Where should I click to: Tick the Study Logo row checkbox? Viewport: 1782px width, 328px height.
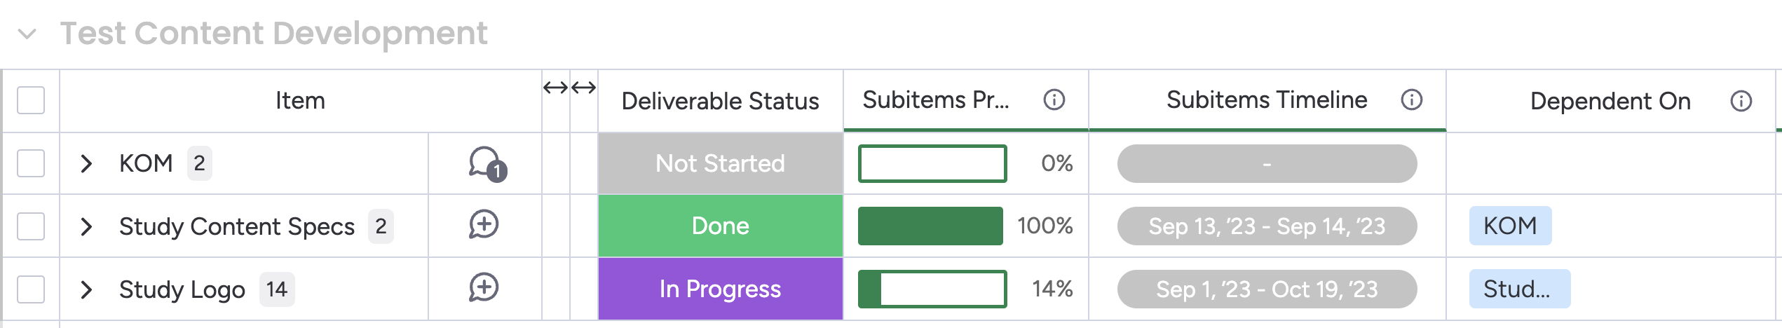coord(31,289)
